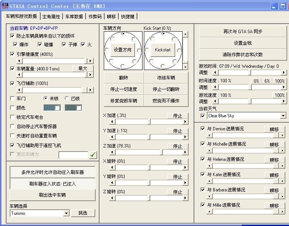
Task: Click the 挑选 pick button
Action: 83,213
